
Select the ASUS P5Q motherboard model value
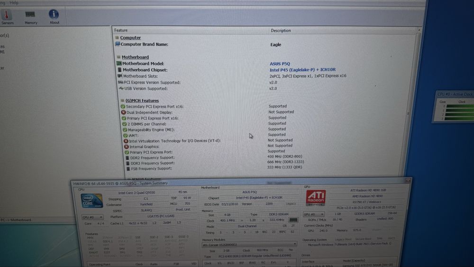tap(280, 64)
